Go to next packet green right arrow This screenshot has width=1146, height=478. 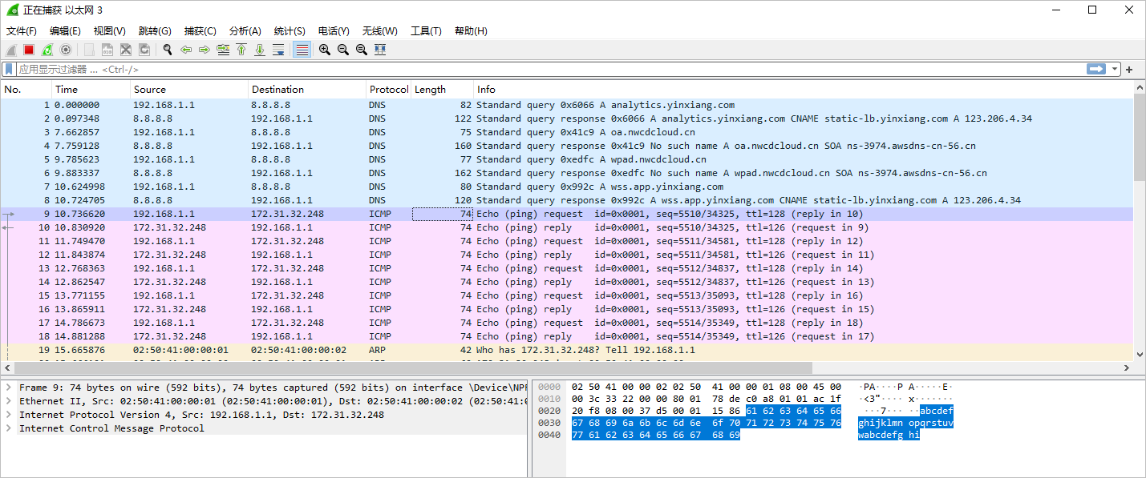tap(204, 50)
